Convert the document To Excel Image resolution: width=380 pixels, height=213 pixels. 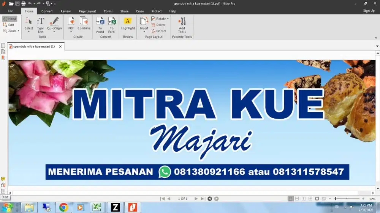(x=112, y=25)
